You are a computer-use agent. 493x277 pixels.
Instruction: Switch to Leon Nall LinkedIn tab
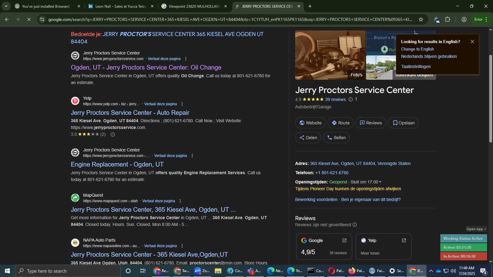coord(121,6)
